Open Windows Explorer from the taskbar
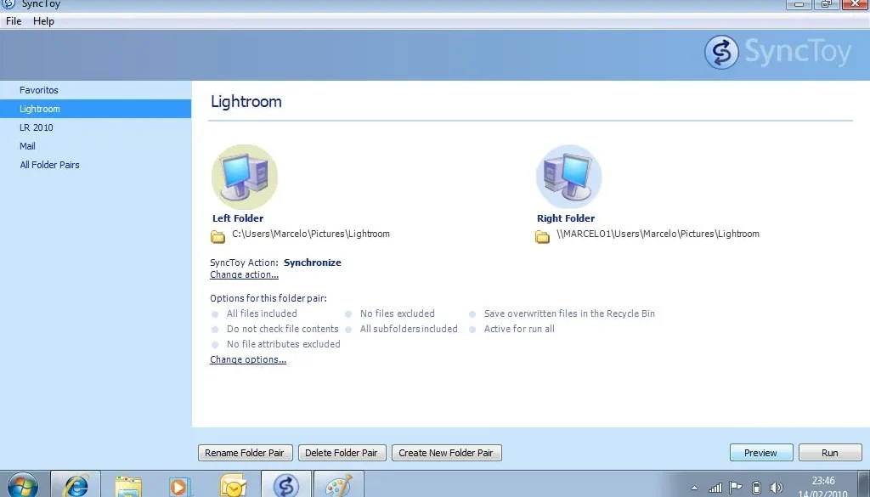870x497 pixels. click(x=128, y=486)
